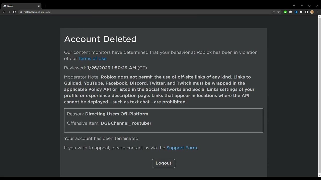Select the Roblox tab
The width and height of the screenshot is (321, 180).
20,6
